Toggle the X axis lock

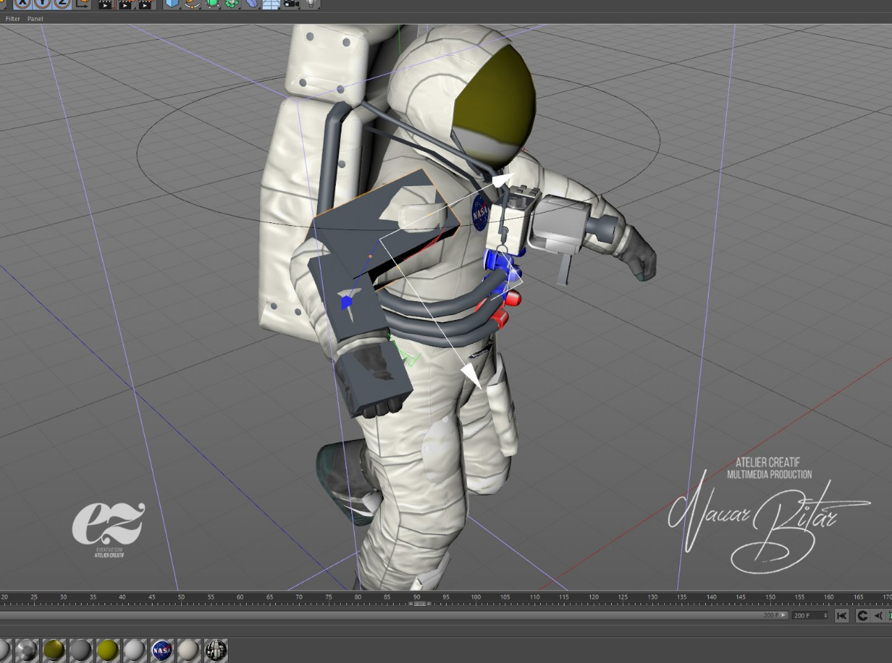coord(23,3)
